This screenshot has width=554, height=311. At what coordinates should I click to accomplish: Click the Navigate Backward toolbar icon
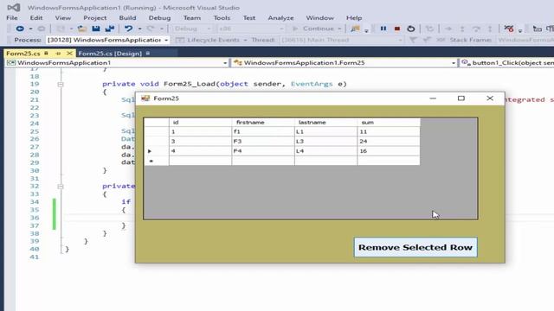pos(20,29)
